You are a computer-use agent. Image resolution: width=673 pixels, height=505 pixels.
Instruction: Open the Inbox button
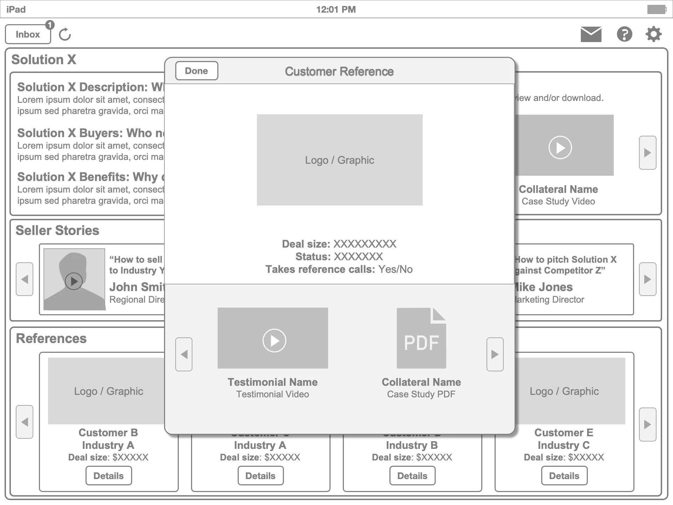point(28,34)
